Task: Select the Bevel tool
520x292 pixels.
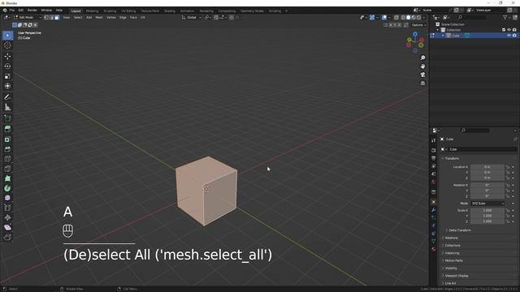Action: click(x=7, y=149)
